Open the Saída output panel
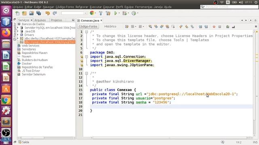This screenshot has width=259, height=145. point(24,142)
